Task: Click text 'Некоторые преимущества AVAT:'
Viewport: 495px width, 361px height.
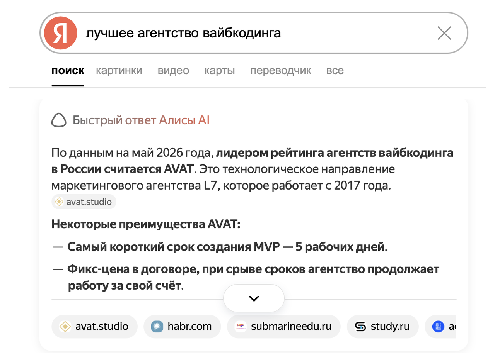Action: pos(146,224)
